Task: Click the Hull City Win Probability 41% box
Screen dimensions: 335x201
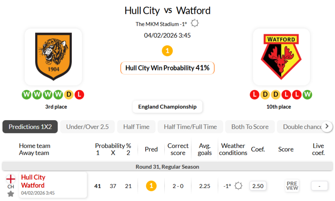Action: point(167,68)
